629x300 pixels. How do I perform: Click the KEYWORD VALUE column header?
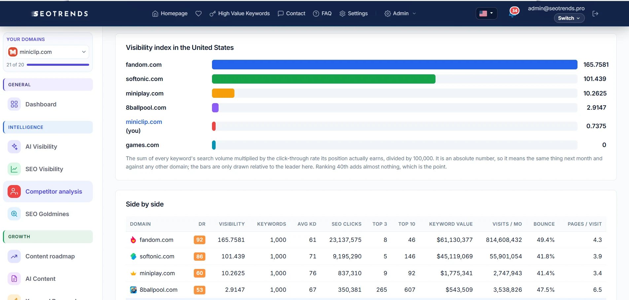pyautogui.click(x=451, y=224)
